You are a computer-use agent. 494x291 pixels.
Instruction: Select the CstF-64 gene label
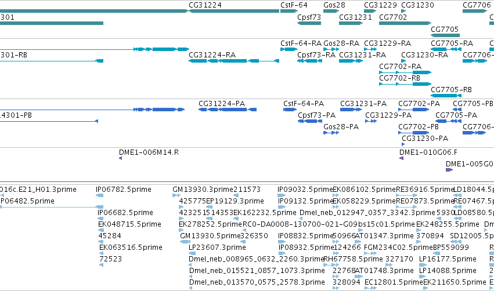click(294, 5)
